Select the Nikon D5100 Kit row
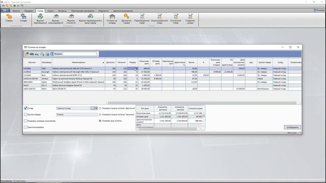 click(x=162, y=89)
